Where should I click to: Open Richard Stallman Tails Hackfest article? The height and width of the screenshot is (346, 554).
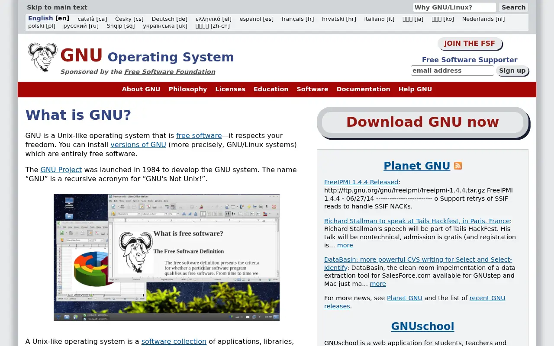(x=417, y=221)
